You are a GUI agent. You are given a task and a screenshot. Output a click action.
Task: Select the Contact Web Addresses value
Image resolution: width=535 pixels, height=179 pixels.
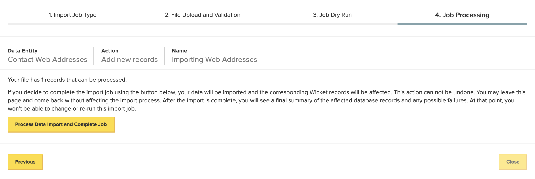[47, 60]
